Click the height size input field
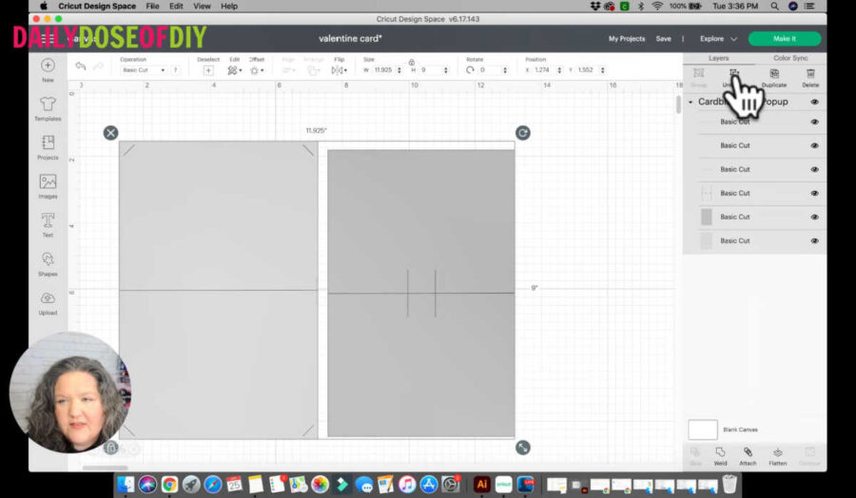Image resolution: width=856 pixels, height=498 pixels. [x=431, y=69]
